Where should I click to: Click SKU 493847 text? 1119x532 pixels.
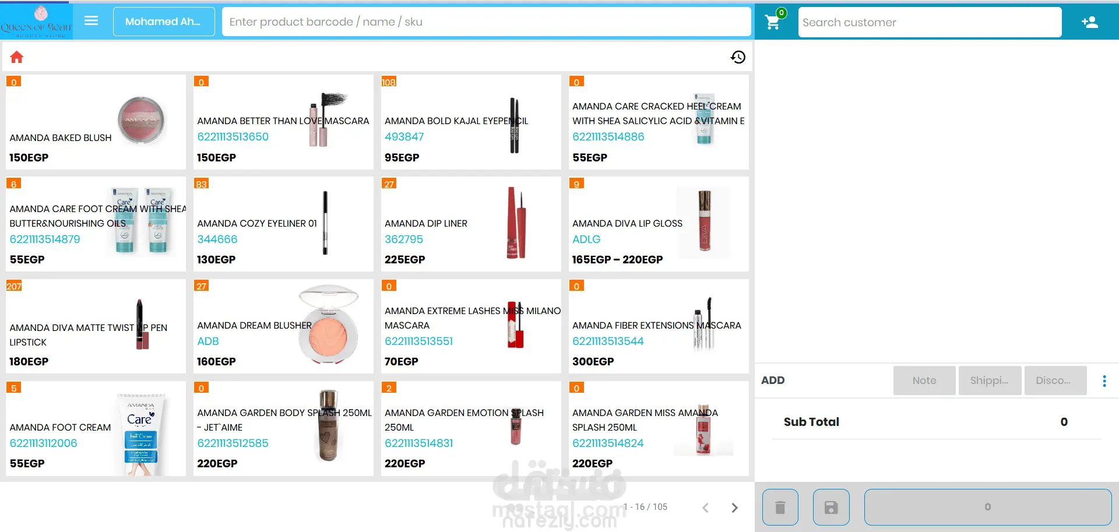404,136
